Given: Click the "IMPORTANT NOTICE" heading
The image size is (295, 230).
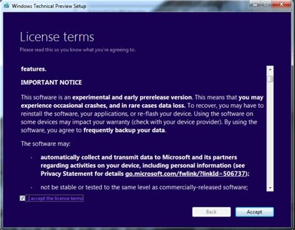Looking at the screenshot, I should 51,82.
